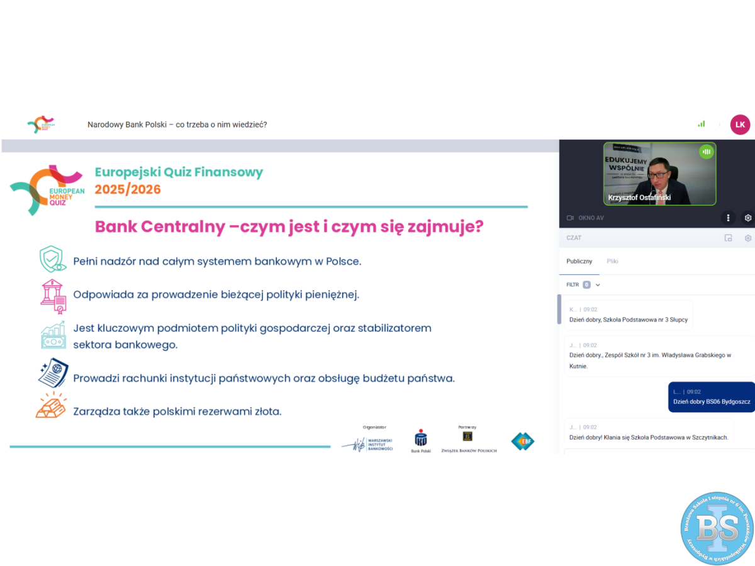Open the AV window three-dot menu

coord(728,218)
